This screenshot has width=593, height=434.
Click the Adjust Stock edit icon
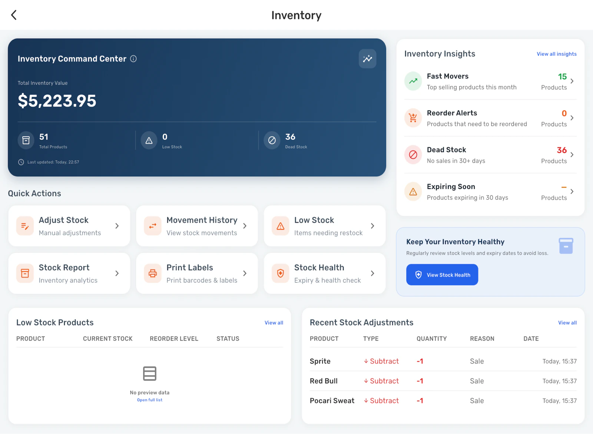[25, 226]
